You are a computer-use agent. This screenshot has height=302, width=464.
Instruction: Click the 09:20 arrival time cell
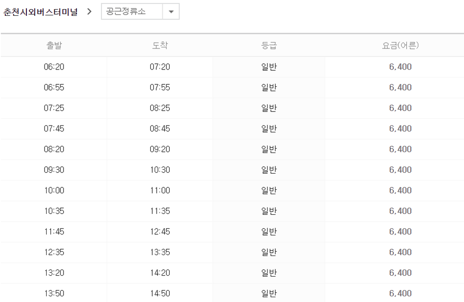[160, 149]
